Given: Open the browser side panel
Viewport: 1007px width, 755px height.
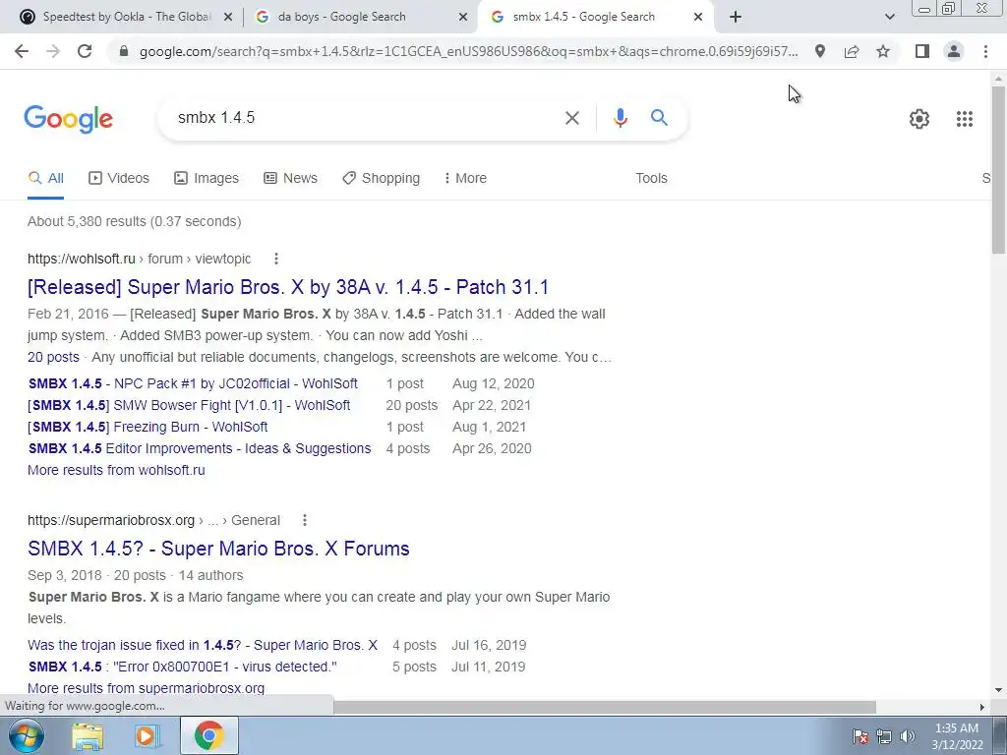Looking at the screenshot, I should pyautogui.click(x=922, y=51).
